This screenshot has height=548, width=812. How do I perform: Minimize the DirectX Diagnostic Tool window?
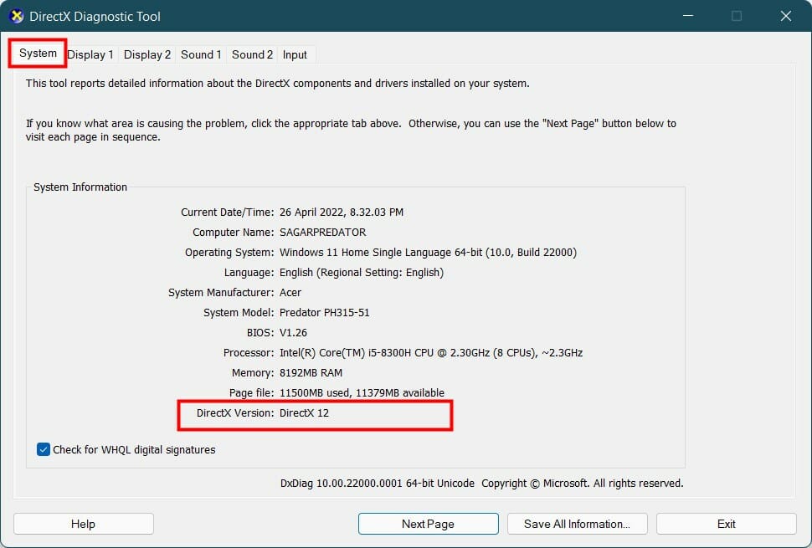point(688,16)
